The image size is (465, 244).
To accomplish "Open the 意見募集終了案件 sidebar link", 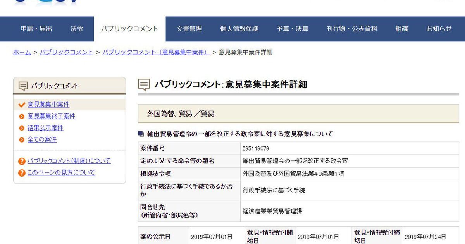I will pos(51,116).
